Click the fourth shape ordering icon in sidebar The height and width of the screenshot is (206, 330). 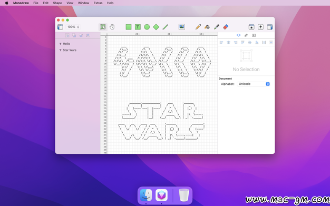point(88,35)
